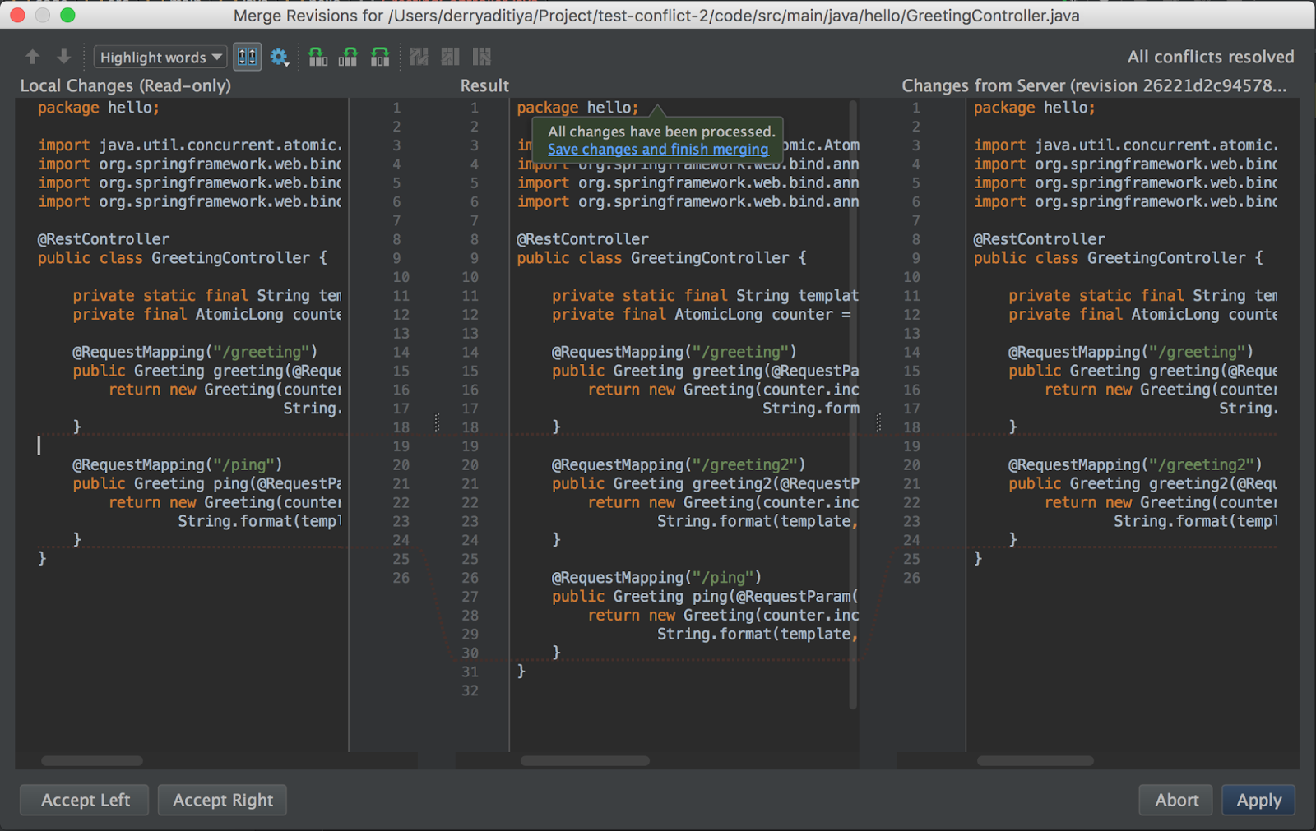Click the Result pane horizontal scrollbar
Image resolution: width=1316 pixels, height=831 pixels.
click(585, 761)
